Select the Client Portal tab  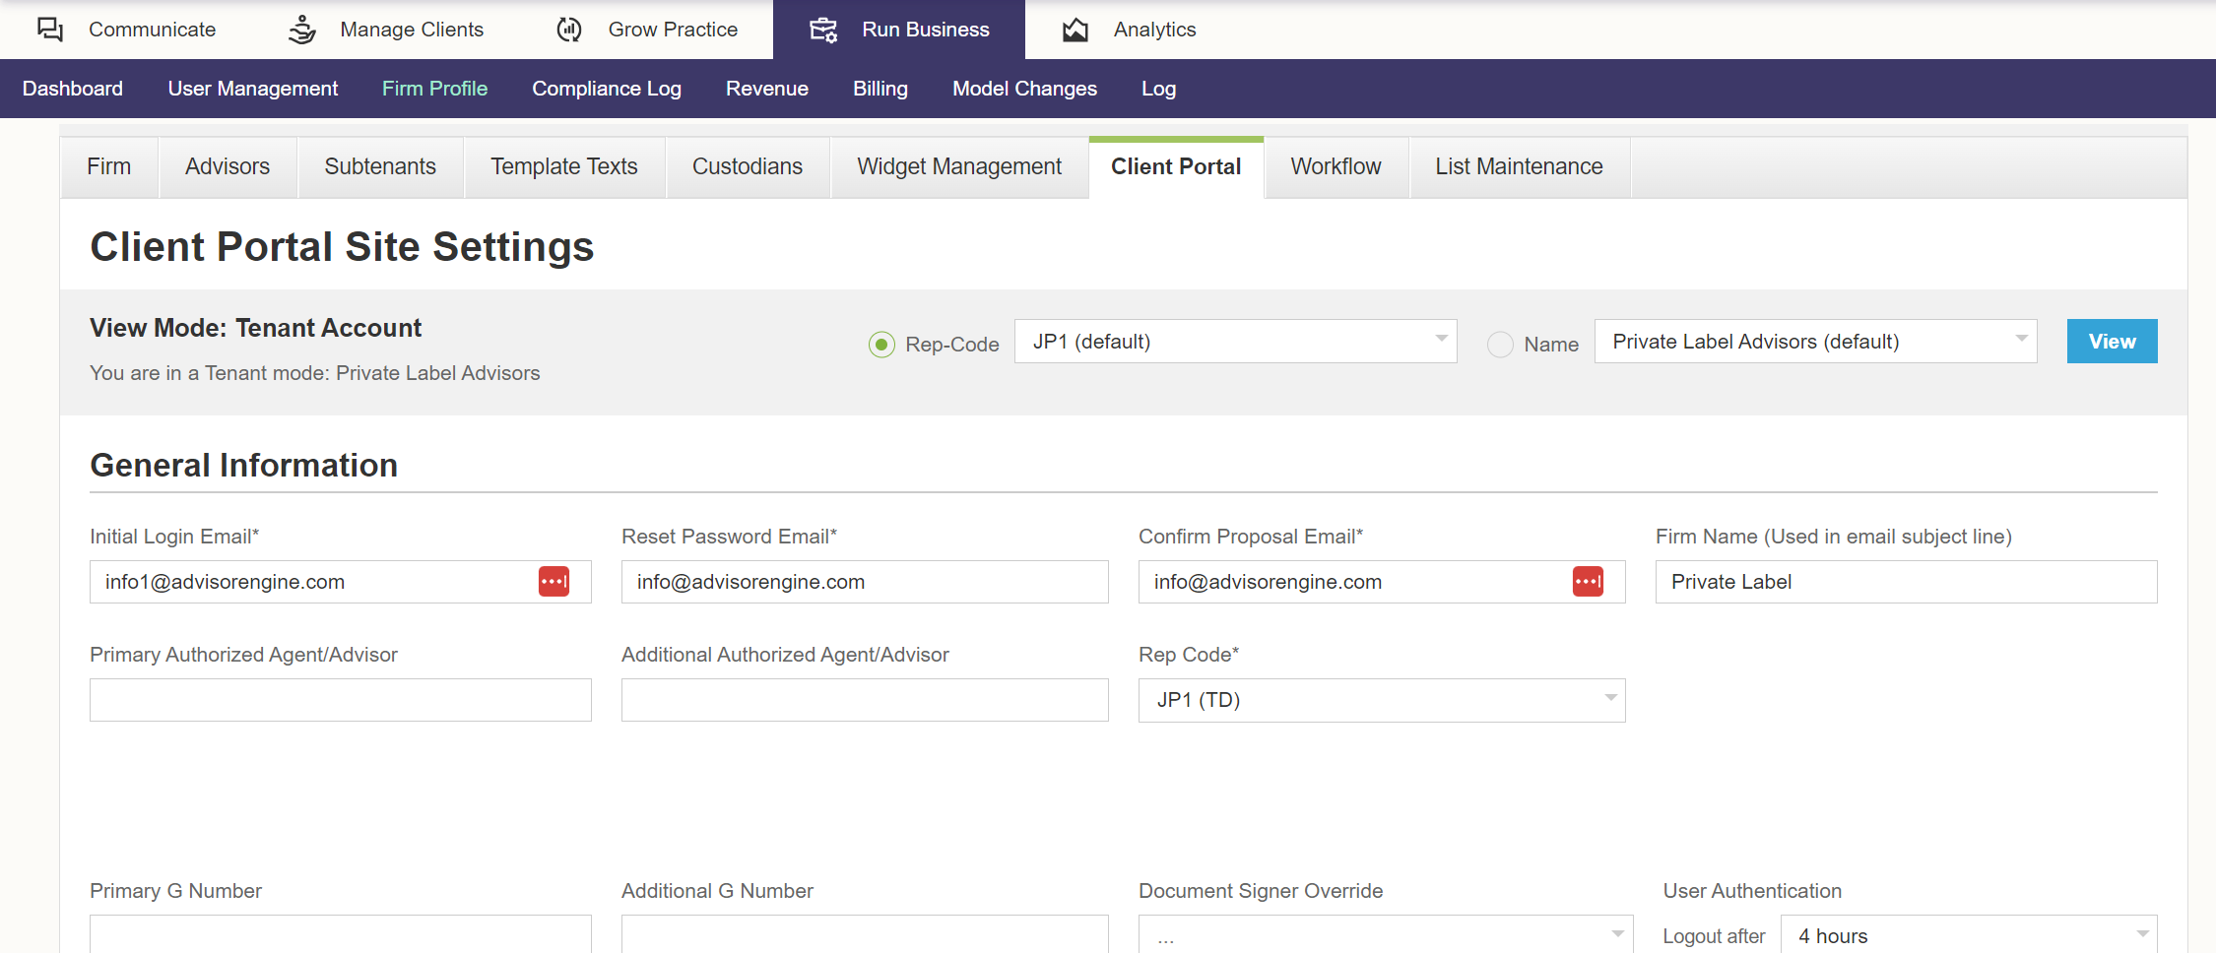click(1176, 167)
